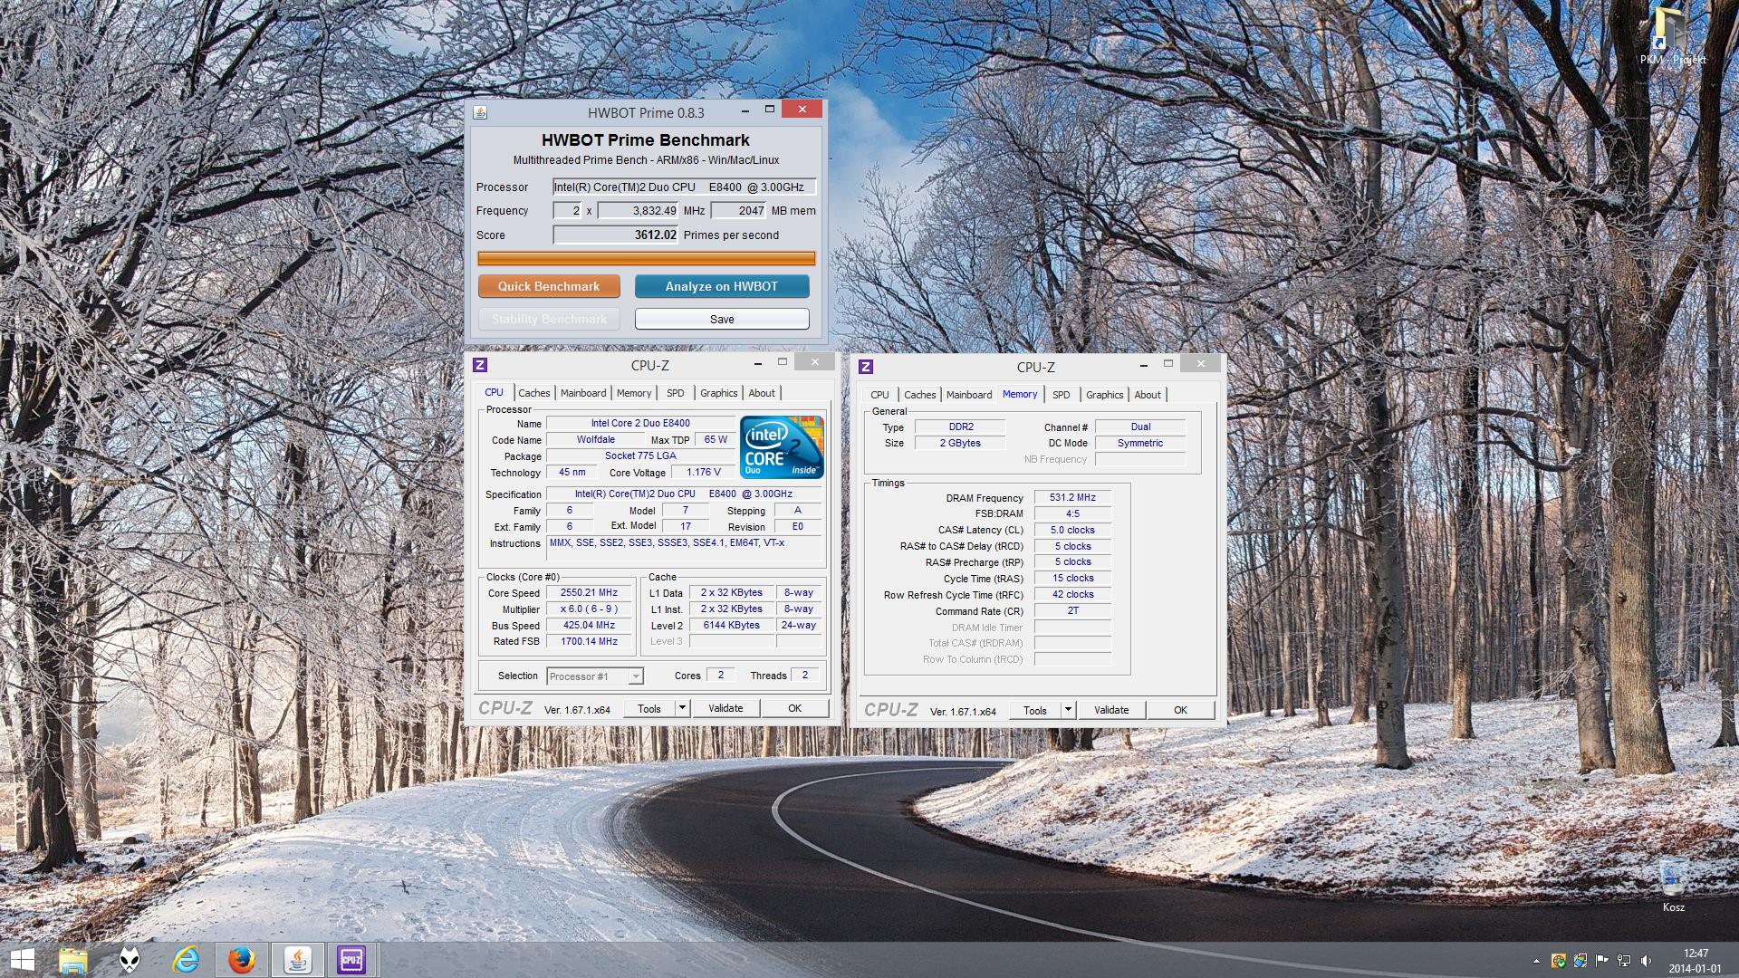The height and width of the screenshot is (978, 1739).
Task: Open the Processor #1 selection dropdown
Action: click(x=595, y=676)
